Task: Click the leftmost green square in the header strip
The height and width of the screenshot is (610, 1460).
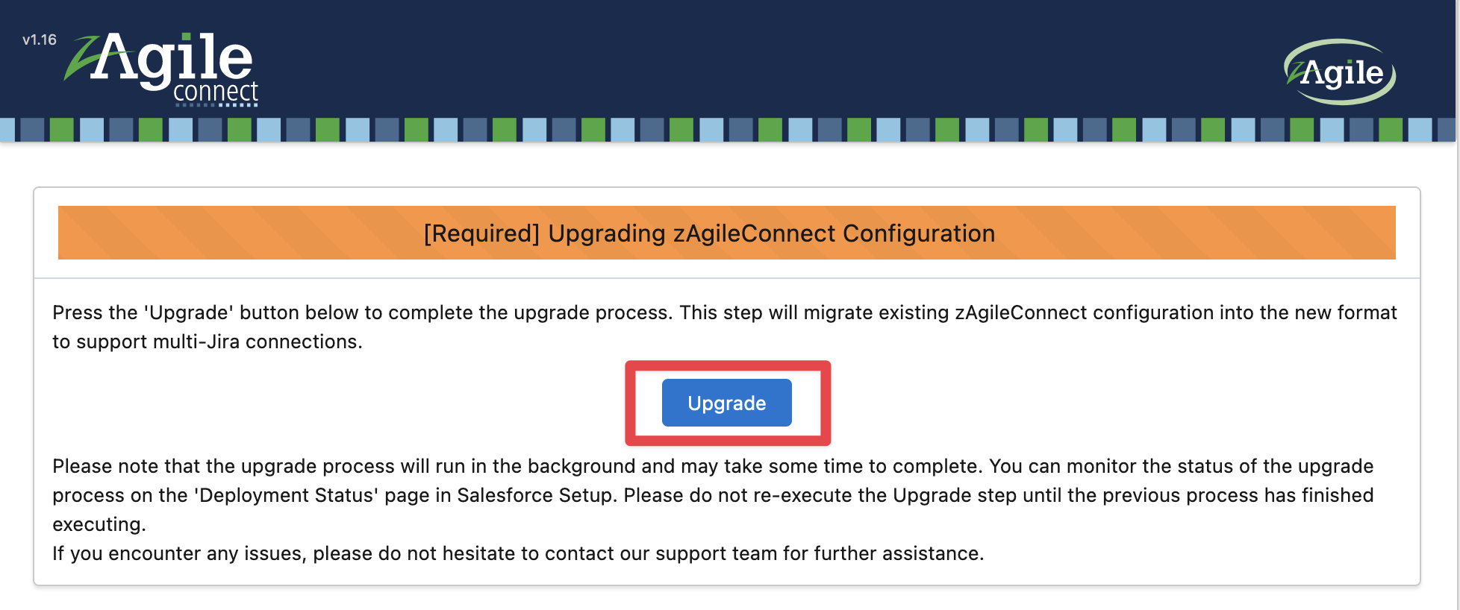Action: pos(62,129)
